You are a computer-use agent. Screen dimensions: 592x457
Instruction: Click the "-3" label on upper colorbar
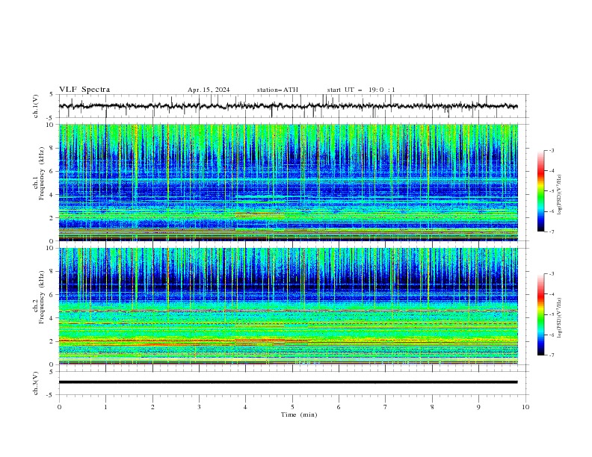[x=551, y=150]
